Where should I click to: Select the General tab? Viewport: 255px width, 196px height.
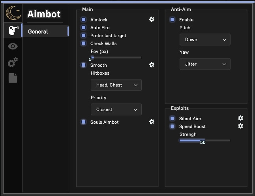point(45,32)
